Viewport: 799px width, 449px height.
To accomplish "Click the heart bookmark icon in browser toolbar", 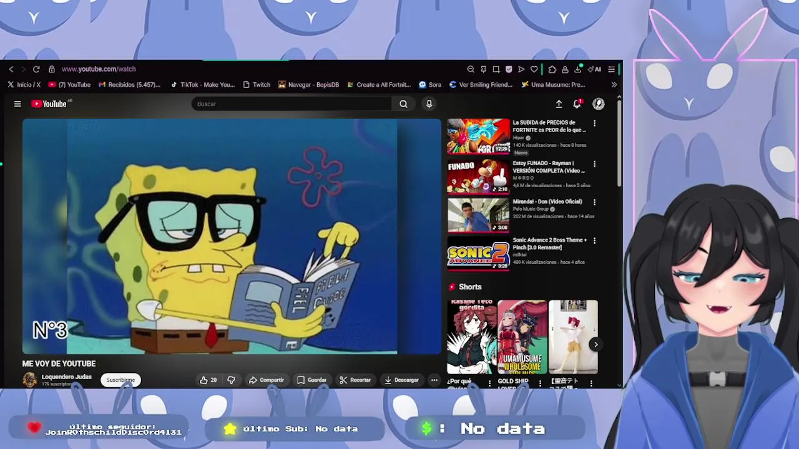I will pos(534,69).
